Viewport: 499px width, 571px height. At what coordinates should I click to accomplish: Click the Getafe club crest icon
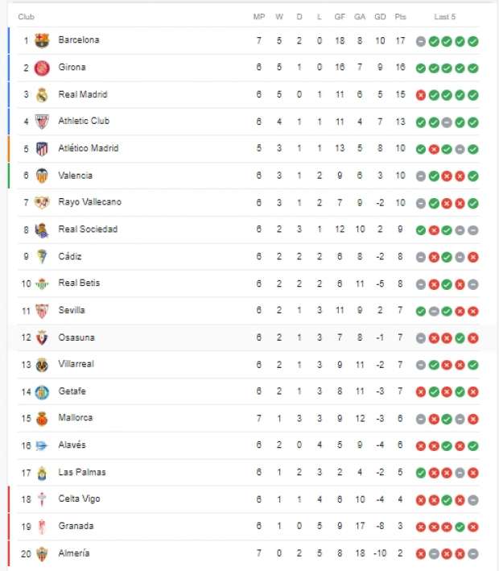pos(42,392)
